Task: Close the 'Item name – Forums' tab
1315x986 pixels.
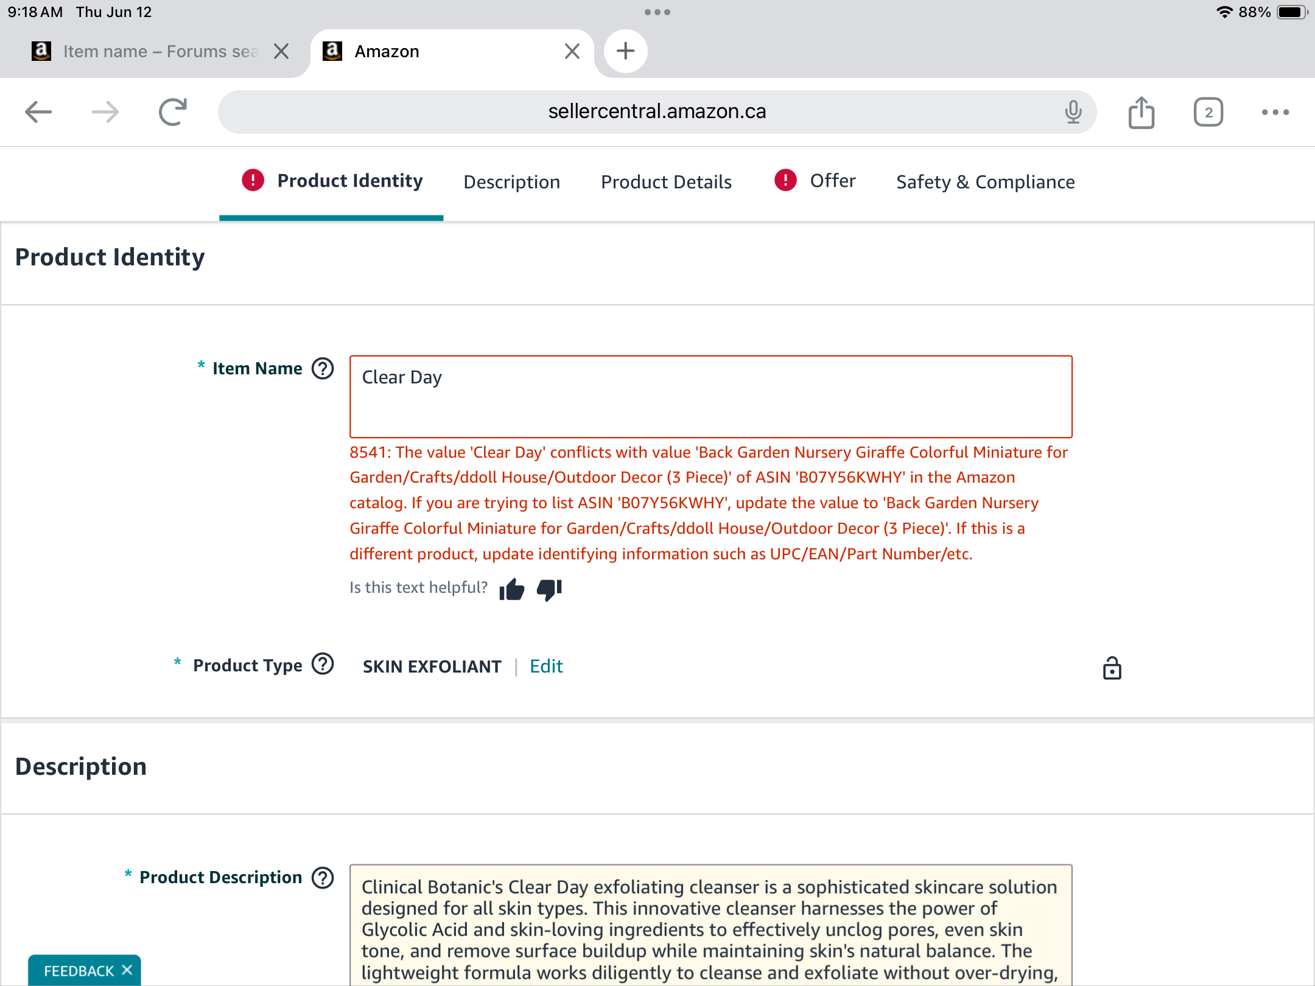Action: (281, 51)
